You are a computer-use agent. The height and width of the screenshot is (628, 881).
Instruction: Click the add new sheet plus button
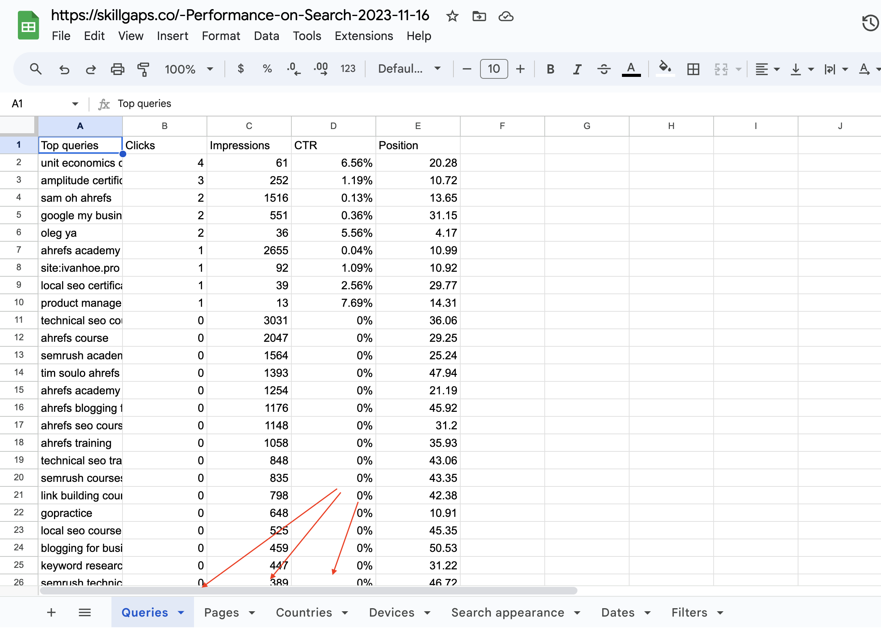tap(51, 612)
